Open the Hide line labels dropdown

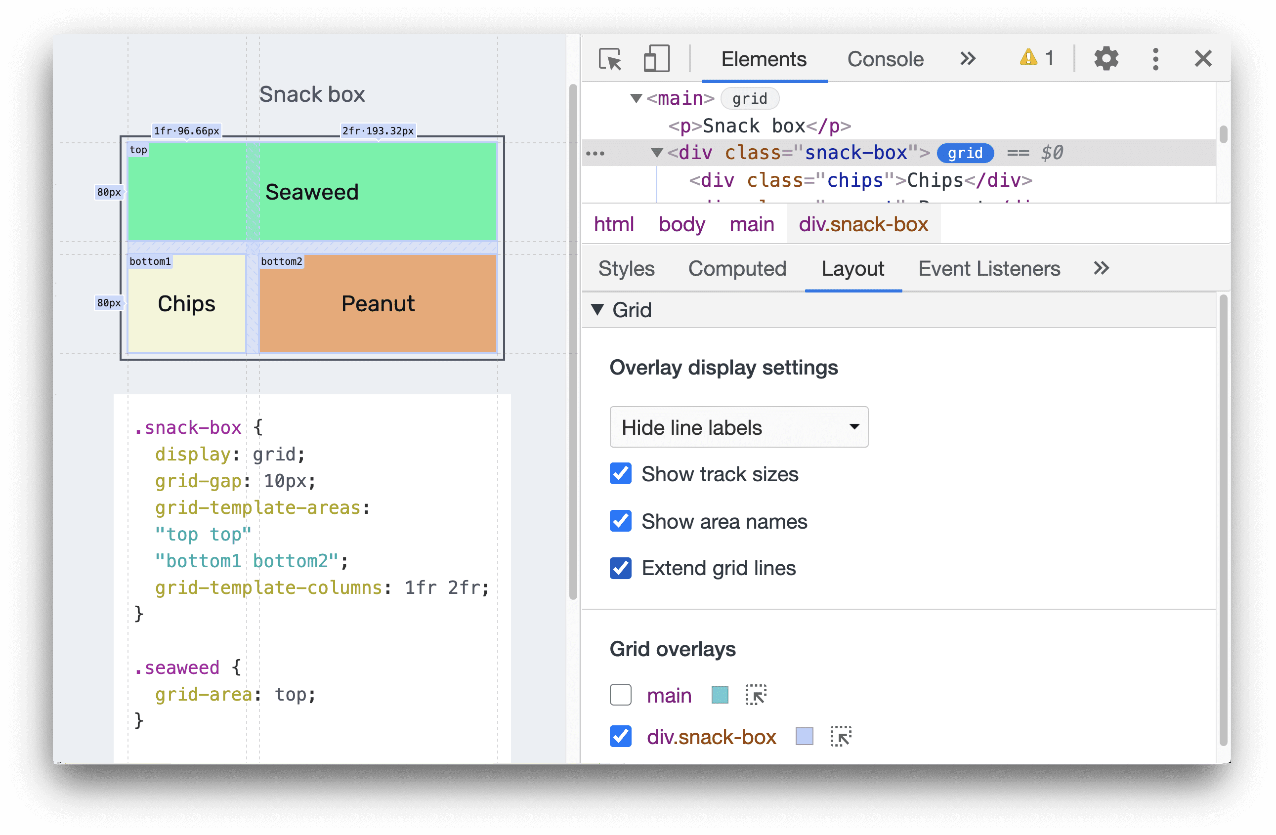tap(736, 428)
